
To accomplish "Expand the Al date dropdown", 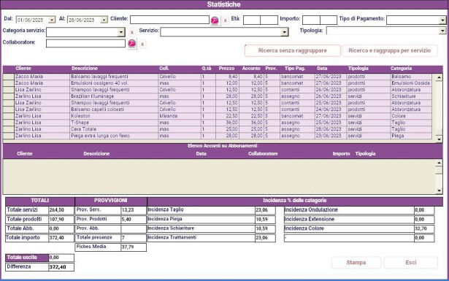I will tap(104, 20).
